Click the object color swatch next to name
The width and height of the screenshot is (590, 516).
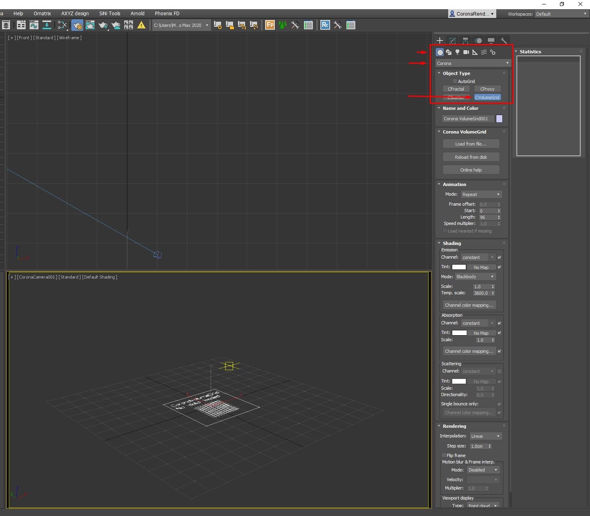(499, 119)
